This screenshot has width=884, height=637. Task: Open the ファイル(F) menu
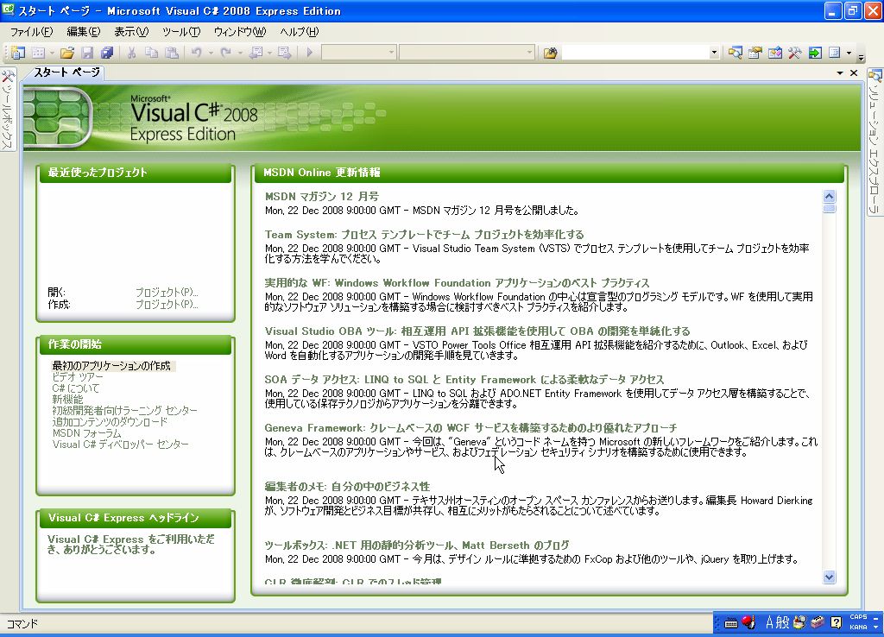(32, 32)
